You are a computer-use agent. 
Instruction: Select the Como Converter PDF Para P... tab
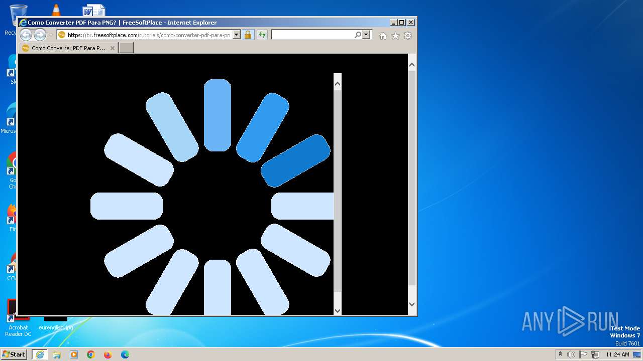pyautogui.click(x=68, y=48)
